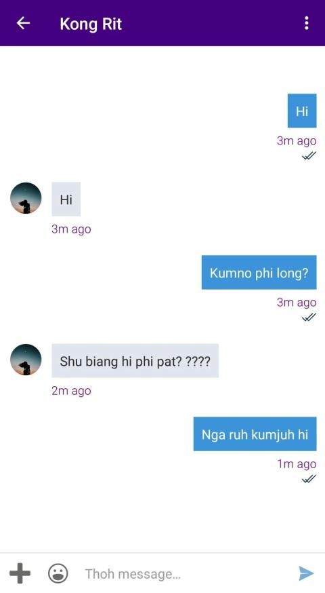Open the three-dot overflow menu
The height and width of the screenshot is (593, 325).
[306, 23]
